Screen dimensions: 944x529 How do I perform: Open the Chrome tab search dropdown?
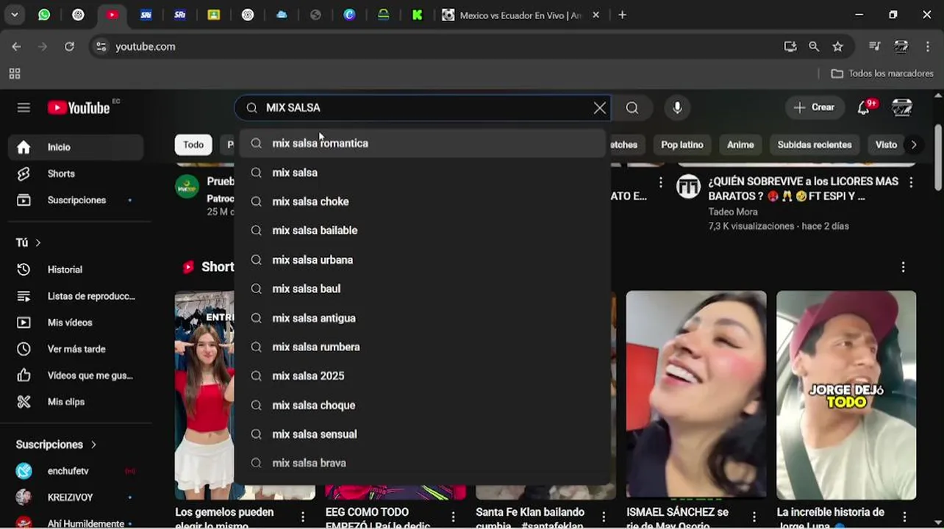point(14,15)
